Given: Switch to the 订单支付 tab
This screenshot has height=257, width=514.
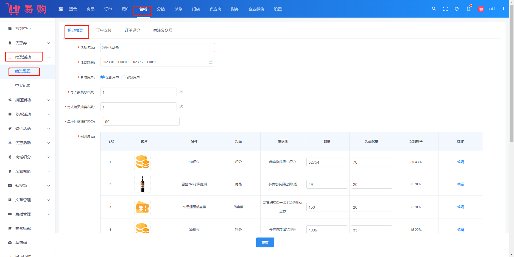Looking at the screenshot, I should pos(104,30).
